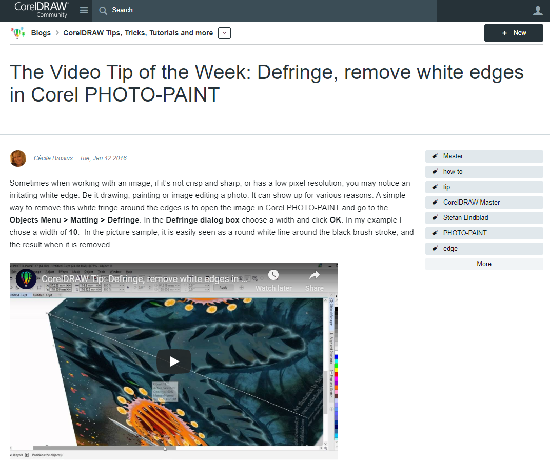Expand tags with the More button

[x=484, y=264]
